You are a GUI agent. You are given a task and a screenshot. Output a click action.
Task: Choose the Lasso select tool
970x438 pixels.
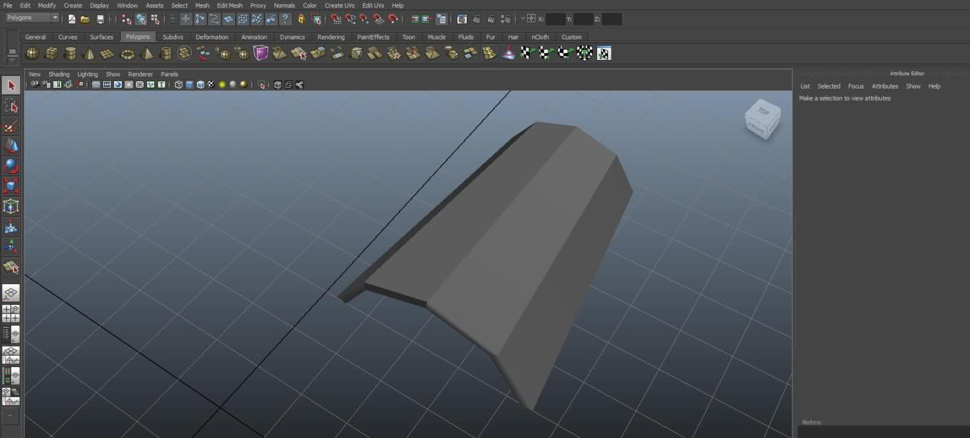[11, 106]
